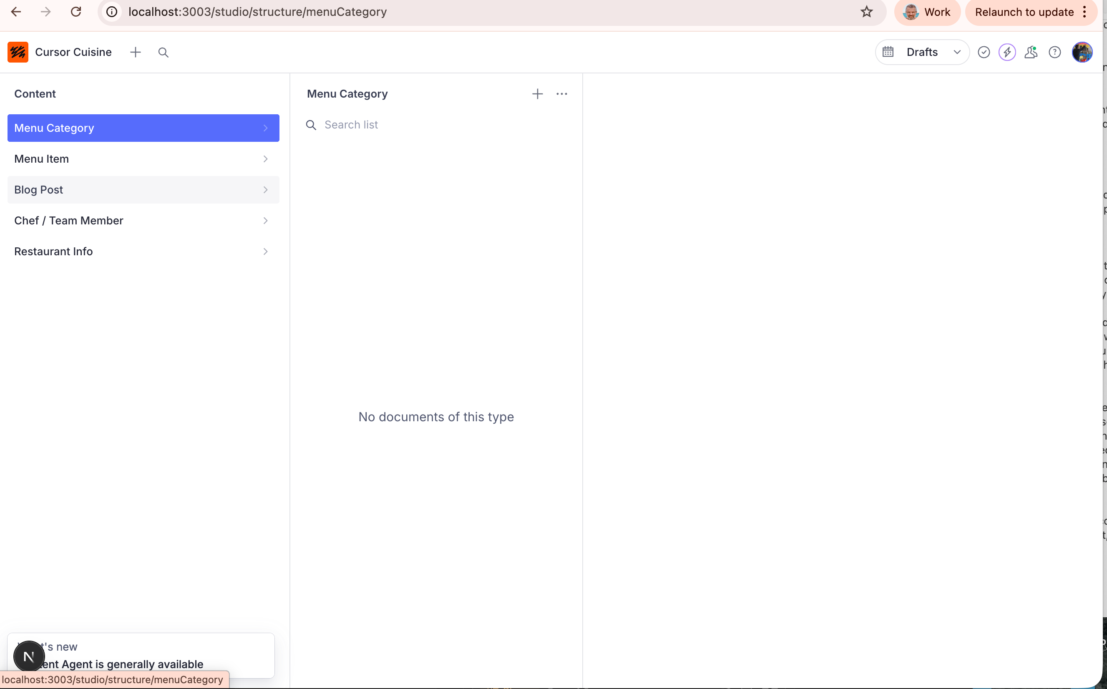1107x689 pixels.
Task: Create a new Menu Category document with the plus icon
Action: click(537, 94)
